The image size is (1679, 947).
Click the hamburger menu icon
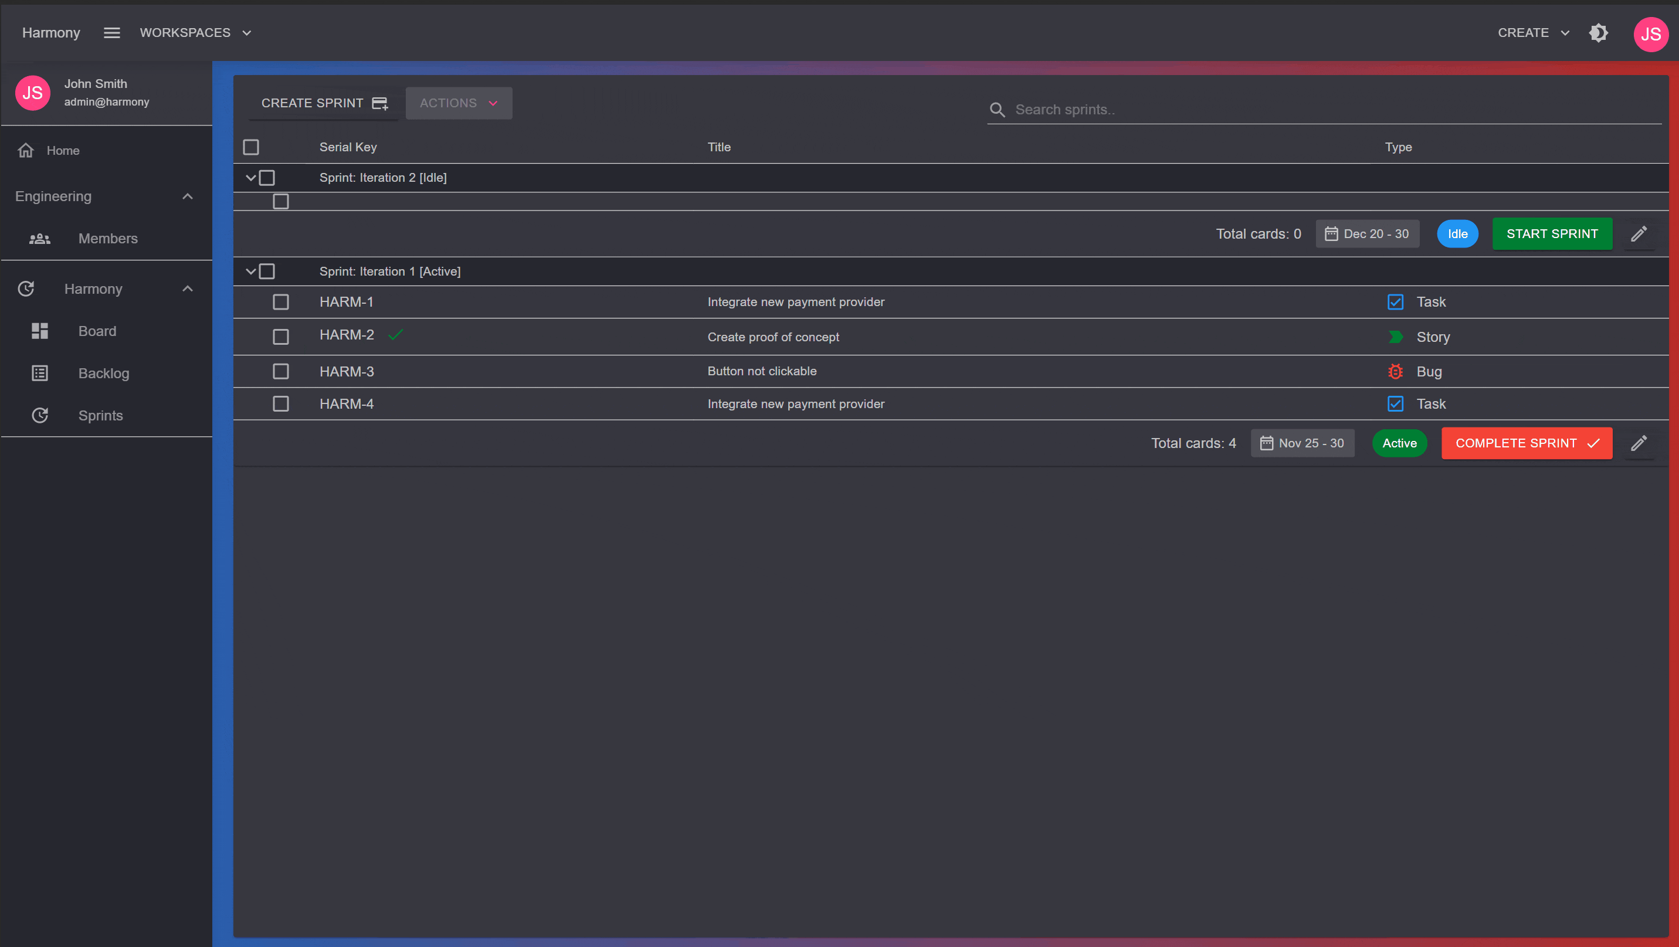pyautogui.click(x=111, y=33)
